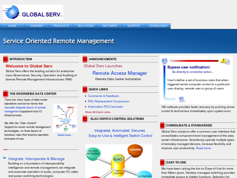Click the SERVERS node in SLACi diagram

point(135,150)
